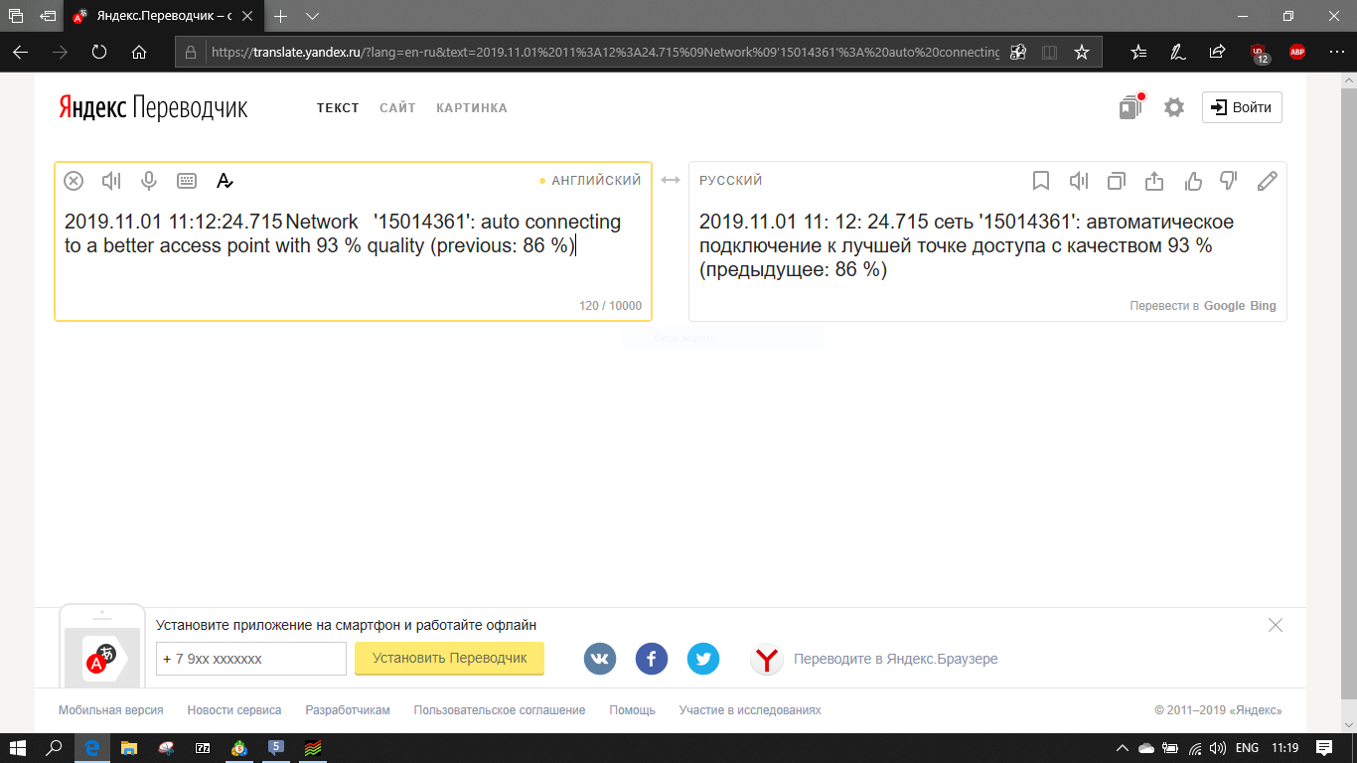Open the virtual keyboard

click(x=187, y=181)
